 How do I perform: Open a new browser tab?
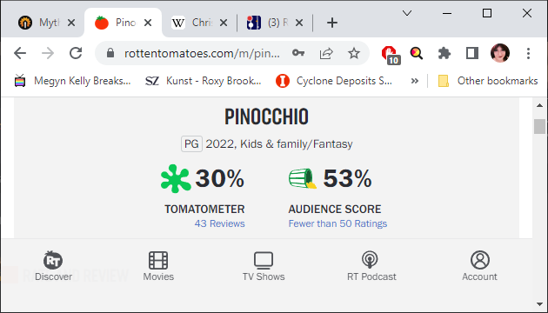pos(332,23)
